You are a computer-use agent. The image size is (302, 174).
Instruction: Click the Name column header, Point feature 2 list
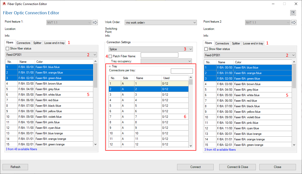tap(225, 62)
